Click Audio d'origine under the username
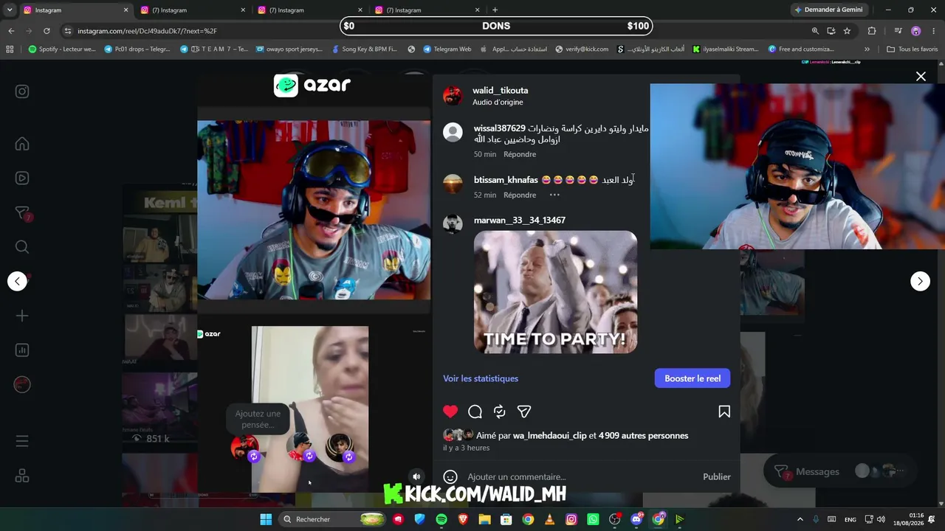The width and height of the screenshot is (945, 531). tap(498, 102)
